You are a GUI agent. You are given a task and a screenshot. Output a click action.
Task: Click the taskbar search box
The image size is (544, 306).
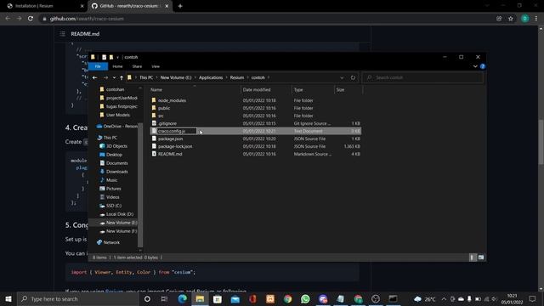77,298
